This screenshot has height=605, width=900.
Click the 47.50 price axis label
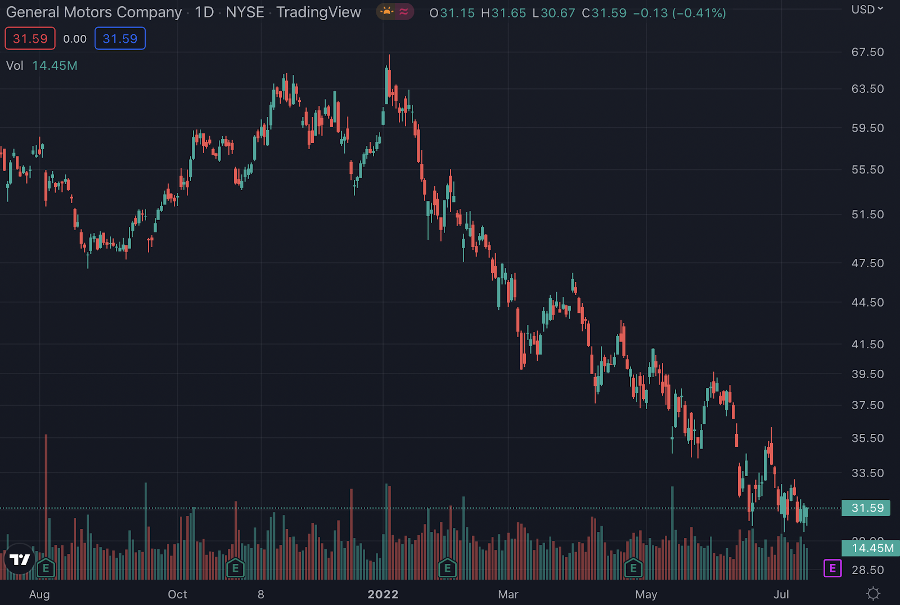point(867,263)
